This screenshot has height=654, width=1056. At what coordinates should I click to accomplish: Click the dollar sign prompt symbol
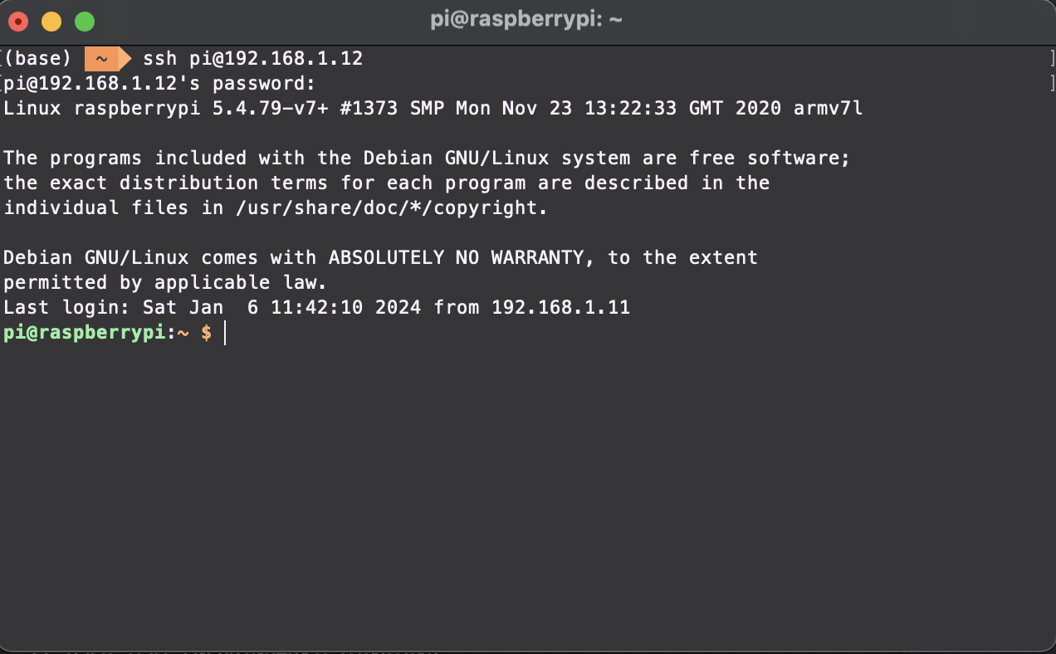point(206,333)
